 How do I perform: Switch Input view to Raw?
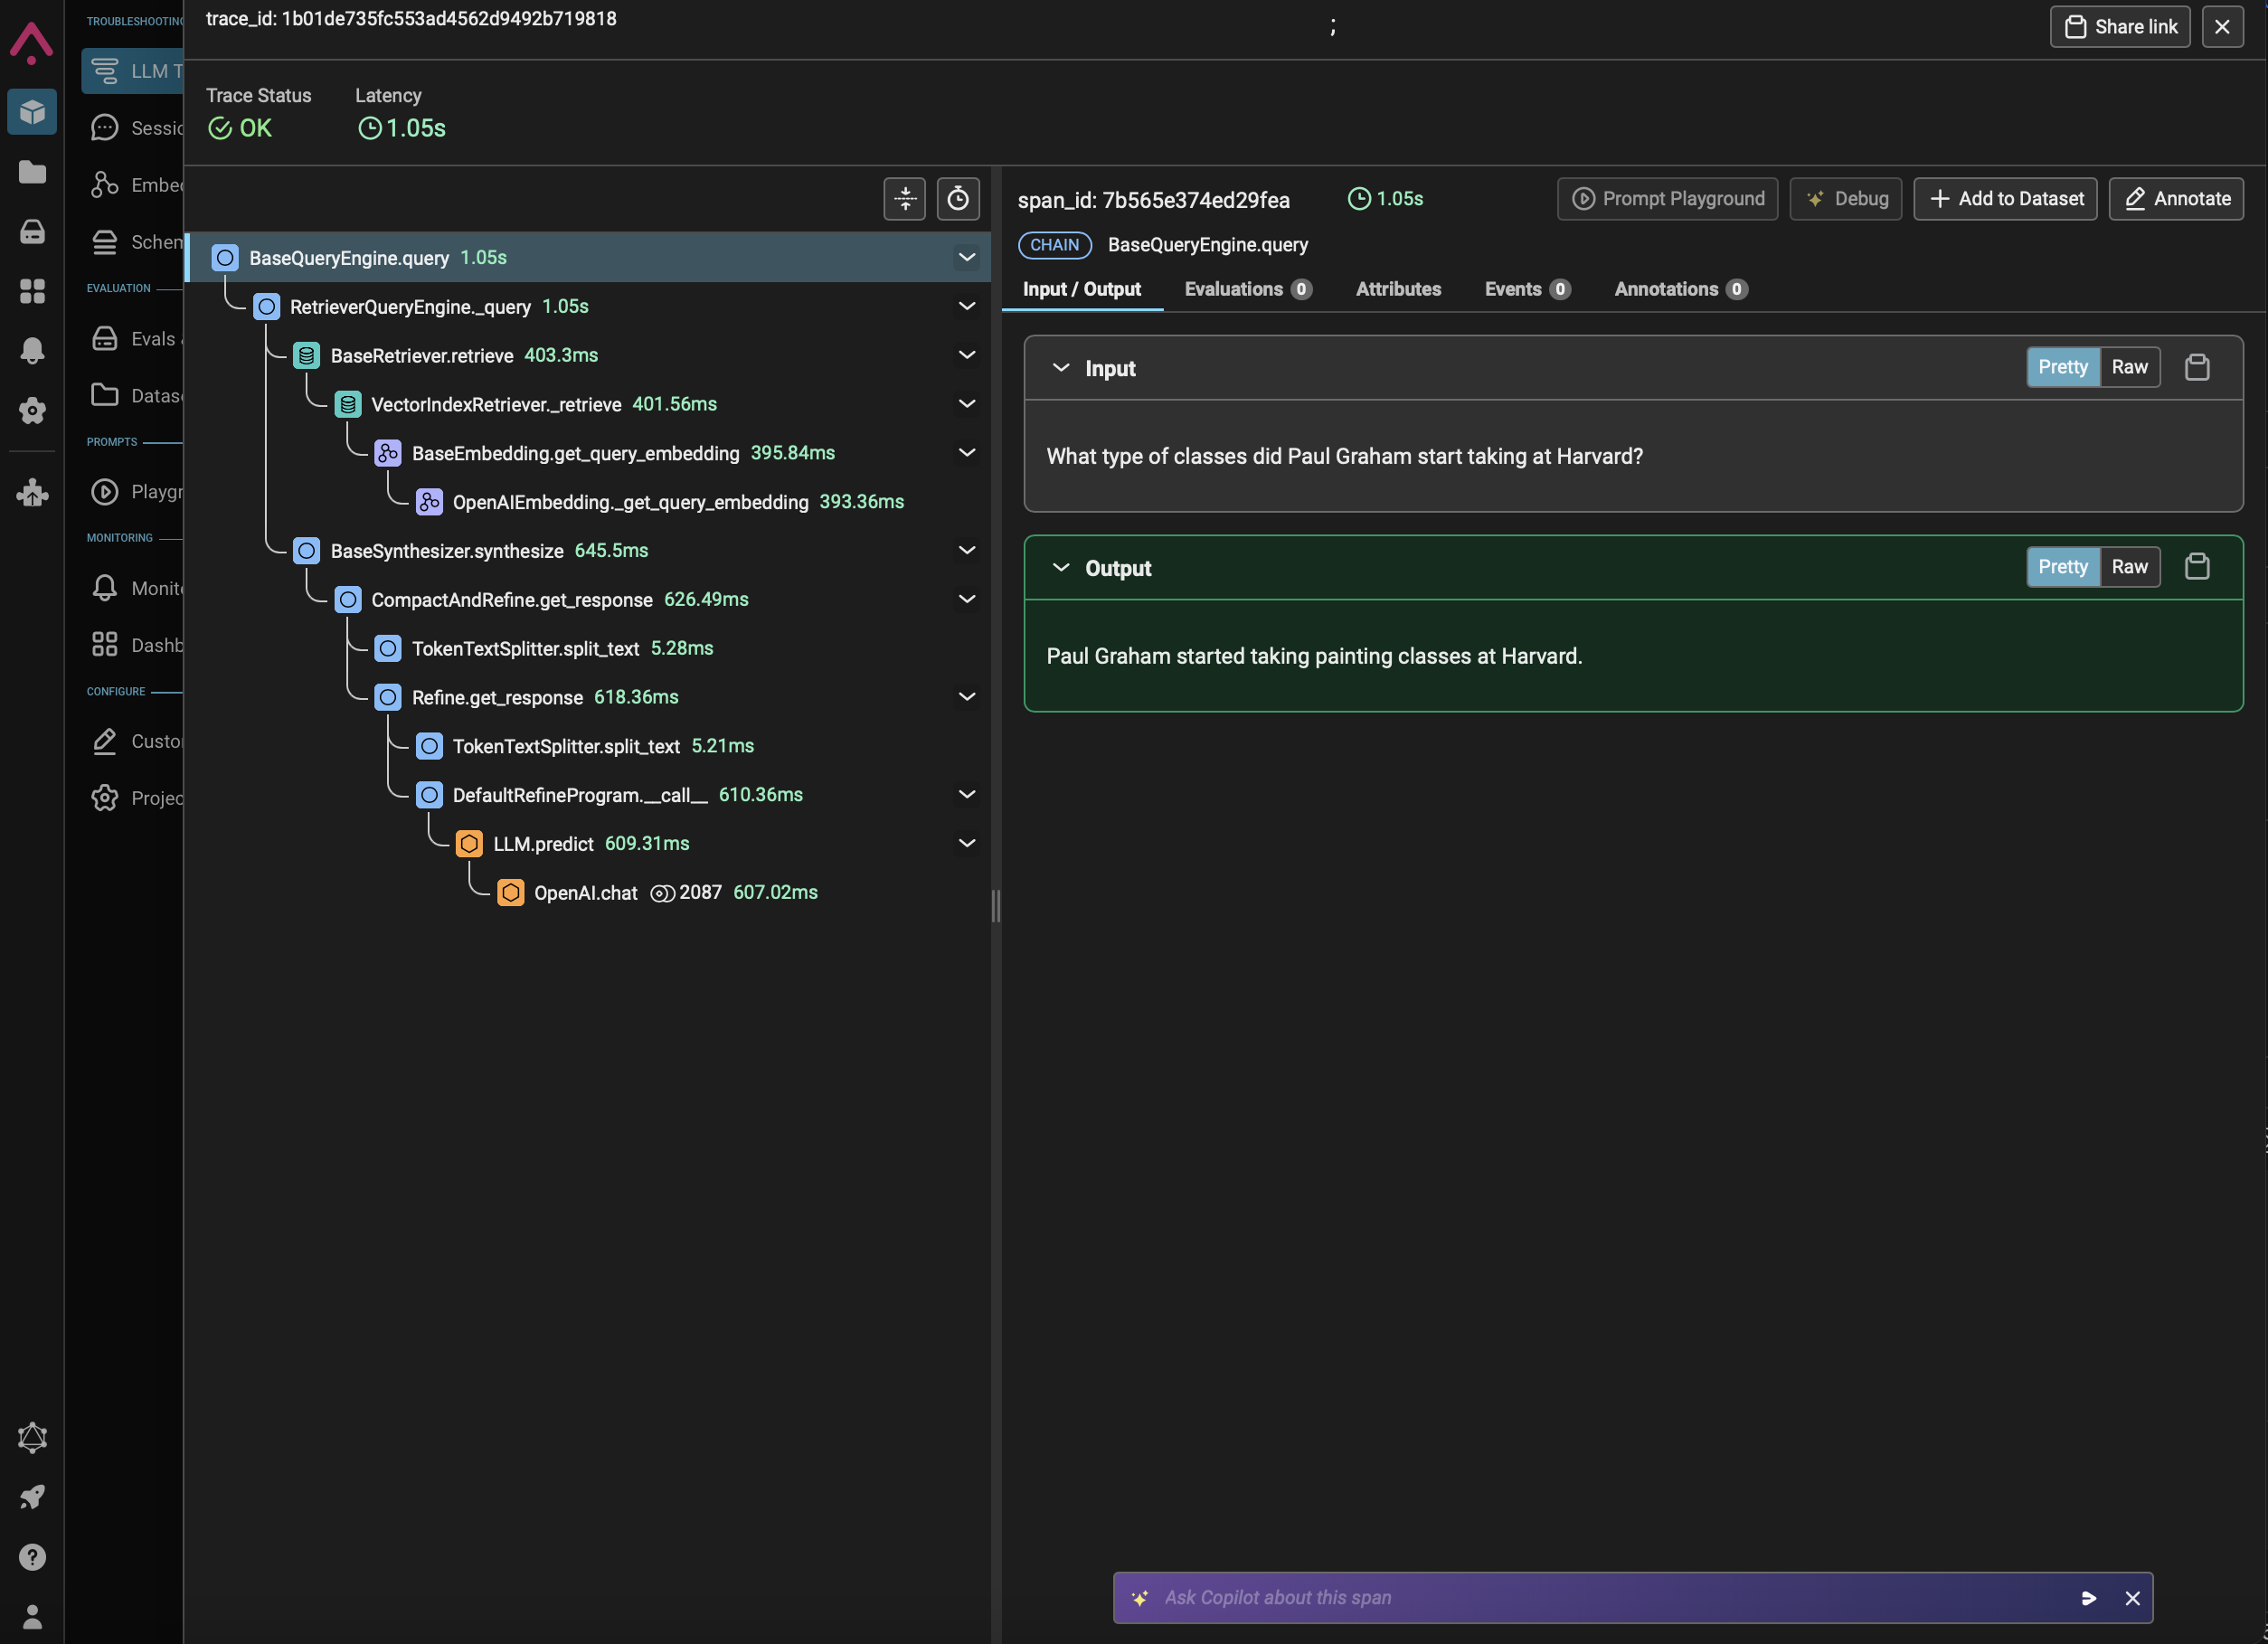2129,367
